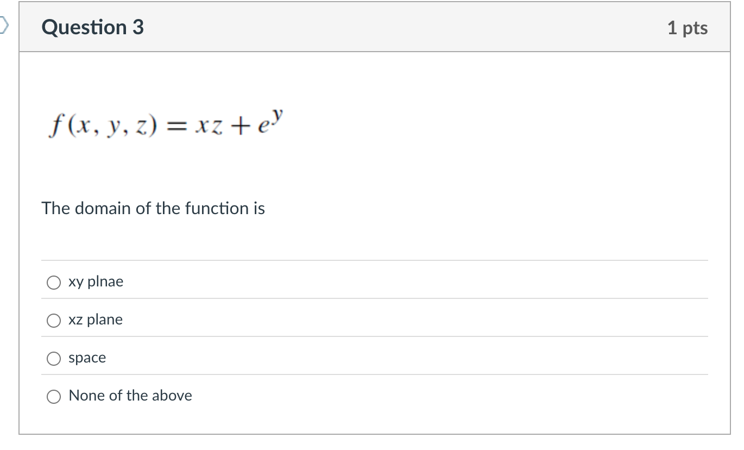Click the "1 pts" label

pyautogui.click(x=689, y=28)
